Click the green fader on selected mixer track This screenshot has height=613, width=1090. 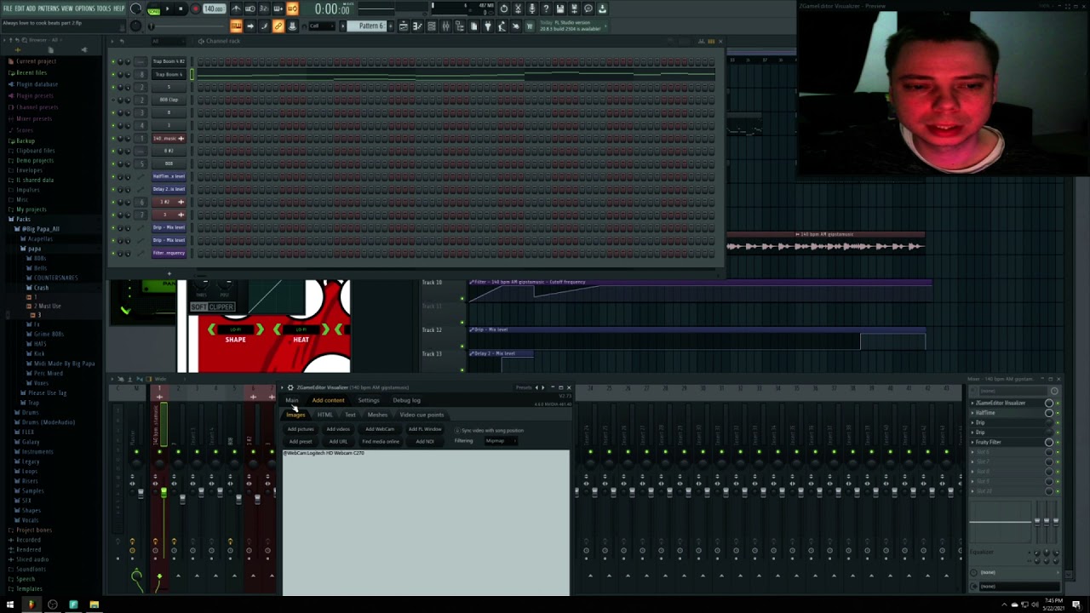pyautogui.click(x=163, y=492)
